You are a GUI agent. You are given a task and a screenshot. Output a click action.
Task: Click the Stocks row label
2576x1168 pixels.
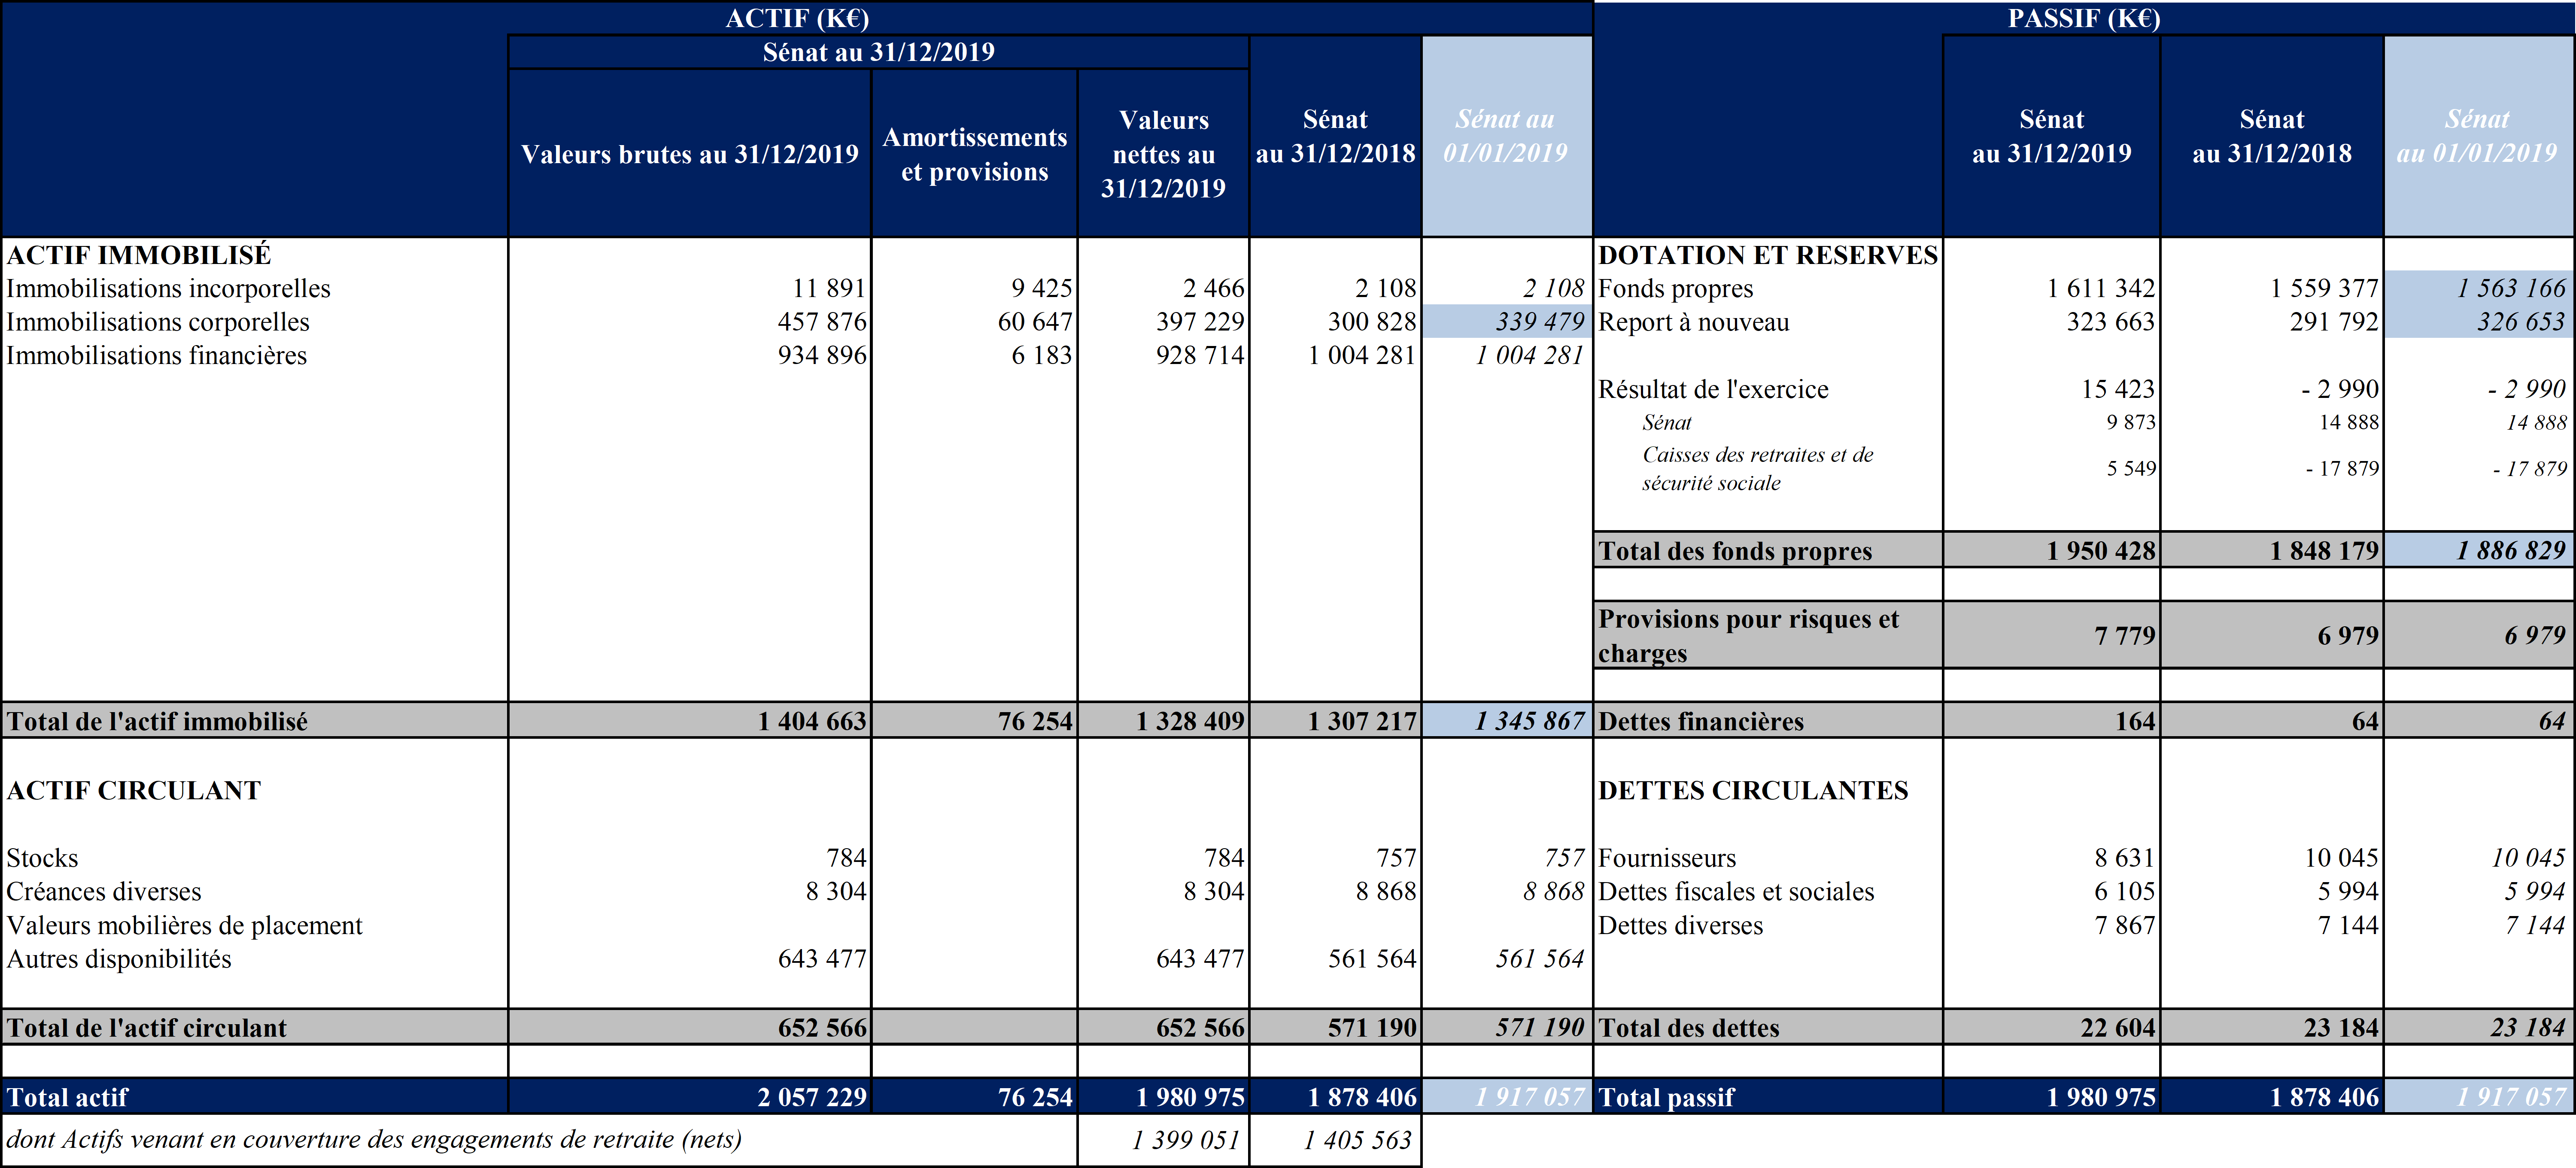[x=42, y=858]
